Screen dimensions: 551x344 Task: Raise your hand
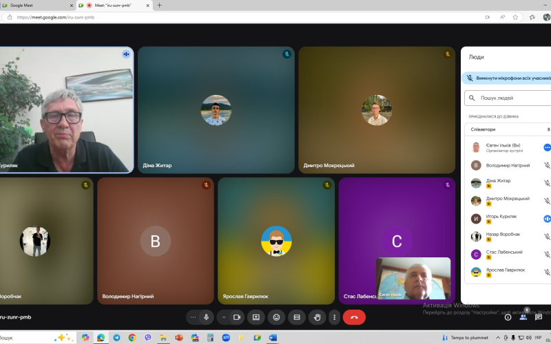tap(318, 317)
